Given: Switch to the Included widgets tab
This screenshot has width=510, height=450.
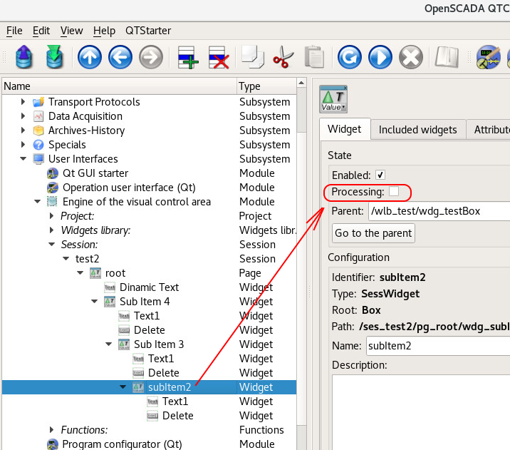Looking at the screenshot, I should click(x=417, y=130).
